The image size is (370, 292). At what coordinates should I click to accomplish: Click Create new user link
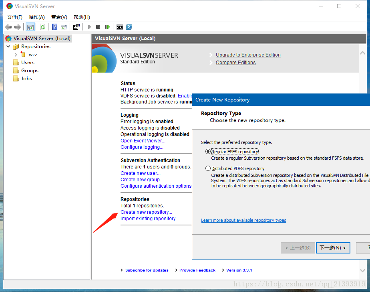141,173
